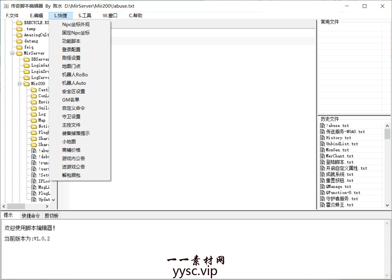Choose 自定义命令 menu entry
The image size is (392, 280).
click(x=73, y=108)
